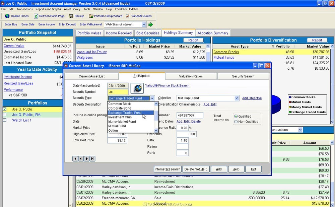Click the red Mutual Funds legend swatch

point(290,102)
